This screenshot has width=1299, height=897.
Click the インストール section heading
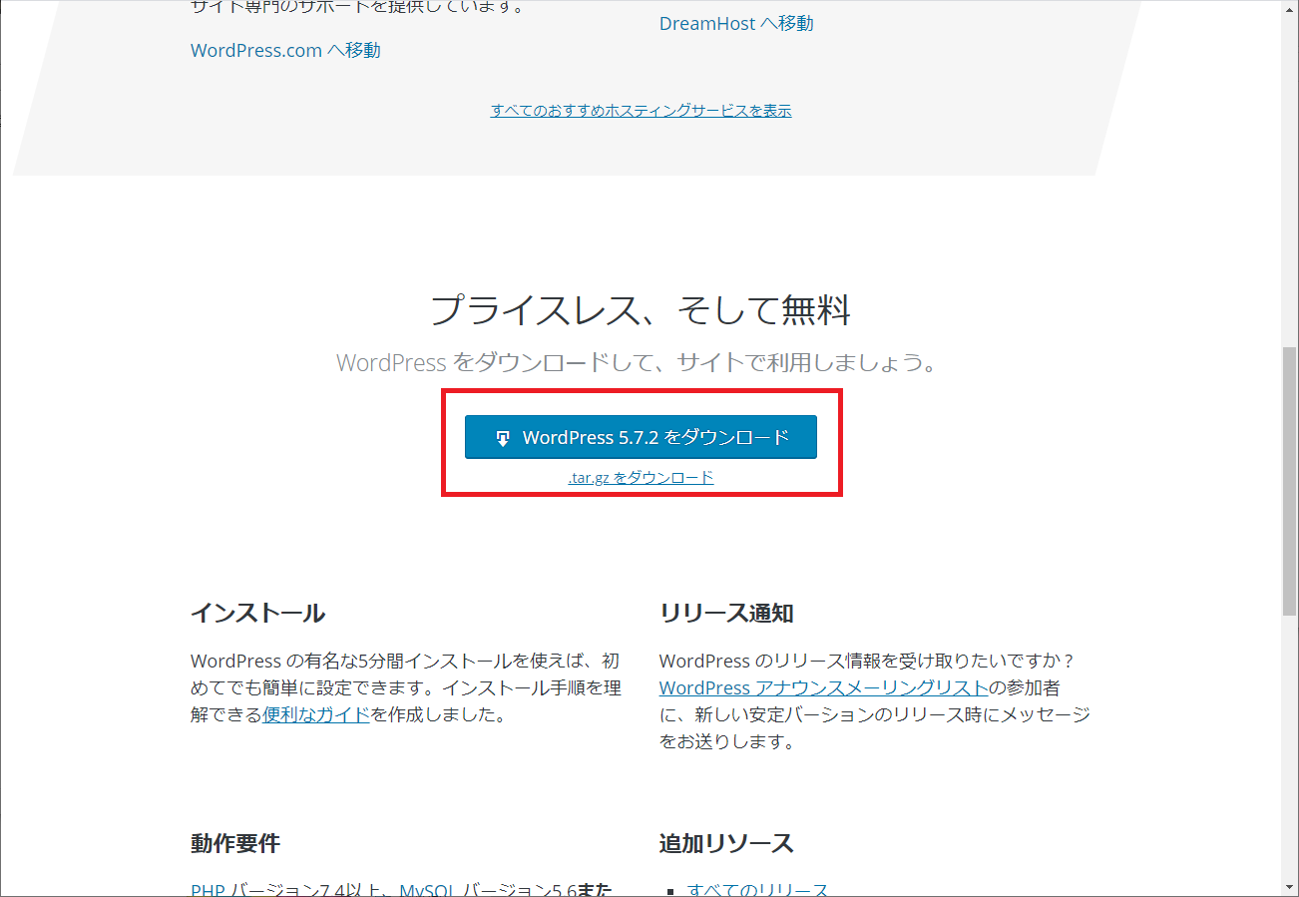point(257,613)
